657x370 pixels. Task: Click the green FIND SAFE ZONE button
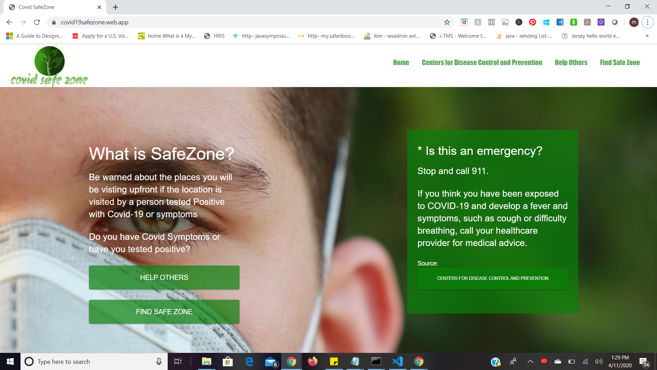tap(164, 312)
